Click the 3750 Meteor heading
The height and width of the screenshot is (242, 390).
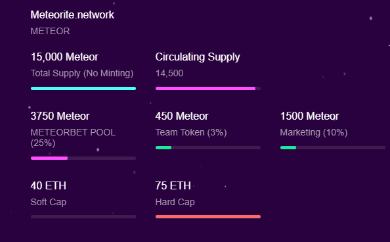coord(60,116)
